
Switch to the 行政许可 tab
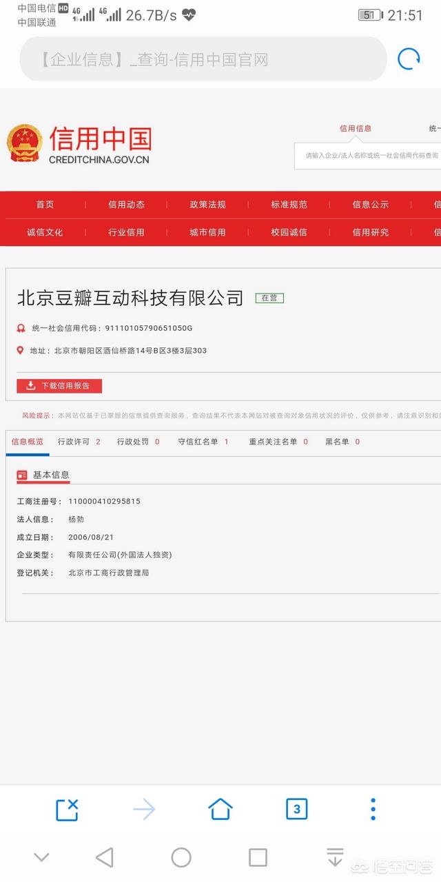click(x=79, y=442)
